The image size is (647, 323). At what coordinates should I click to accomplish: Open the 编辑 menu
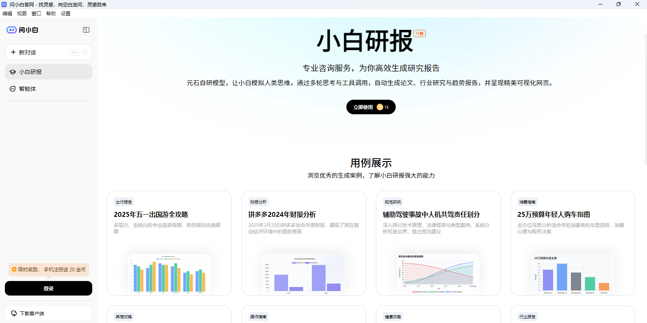click(7, 13)
